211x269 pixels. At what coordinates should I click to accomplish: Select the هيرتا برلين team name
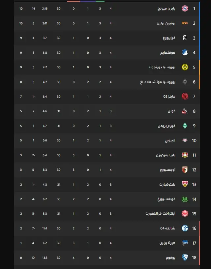click(167, 243)
